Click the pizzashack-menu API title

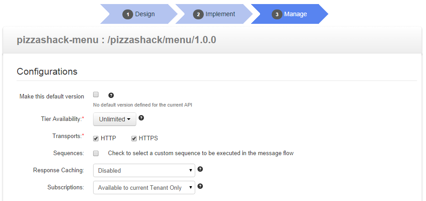click(117, 40)
